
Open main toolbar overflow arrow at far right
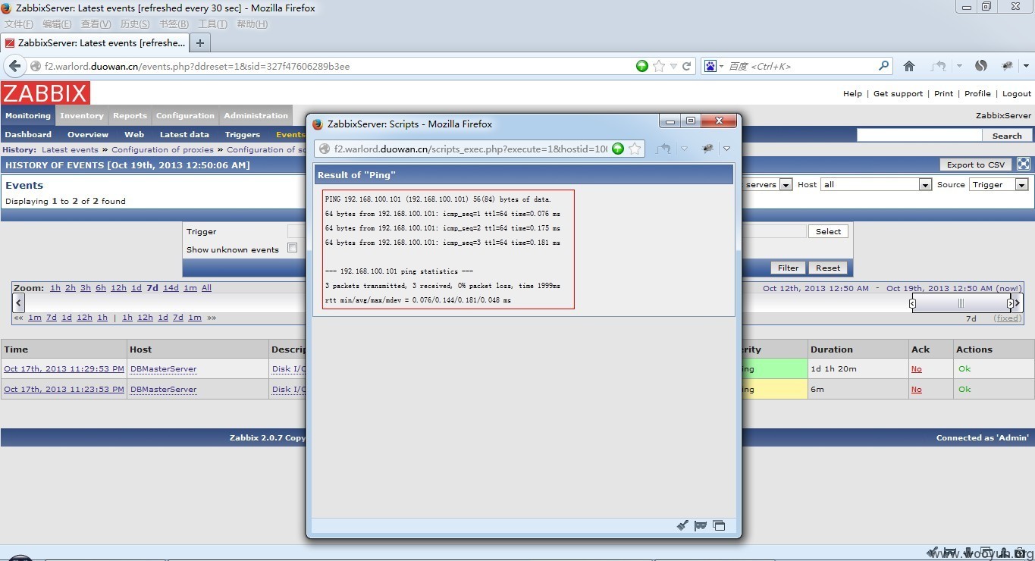pyautogui.click(x=1027, y=66)
